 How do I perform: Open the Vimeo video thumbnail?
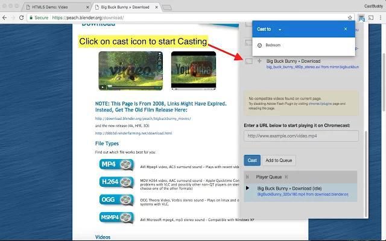tap(130, 70)
